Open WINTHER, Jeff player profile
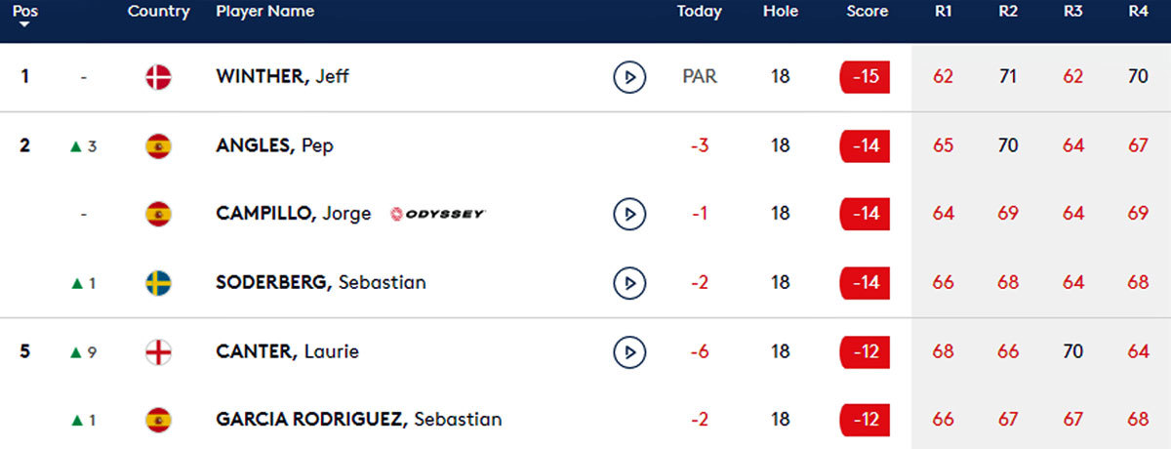Viewport: 1171px width, 449px height. 282,76
